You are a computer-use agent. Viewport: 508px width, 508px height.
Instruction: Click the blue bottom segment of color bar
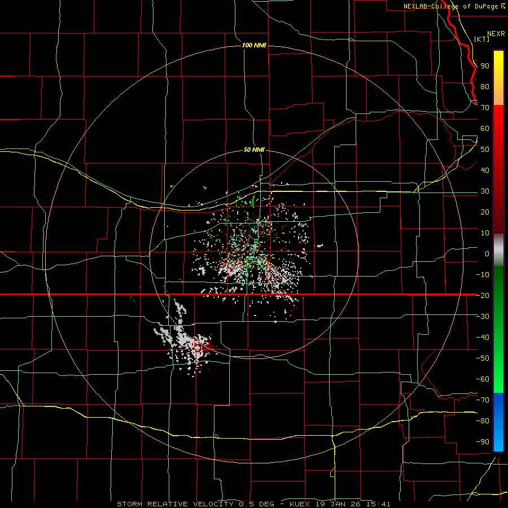tap(498, 422)
